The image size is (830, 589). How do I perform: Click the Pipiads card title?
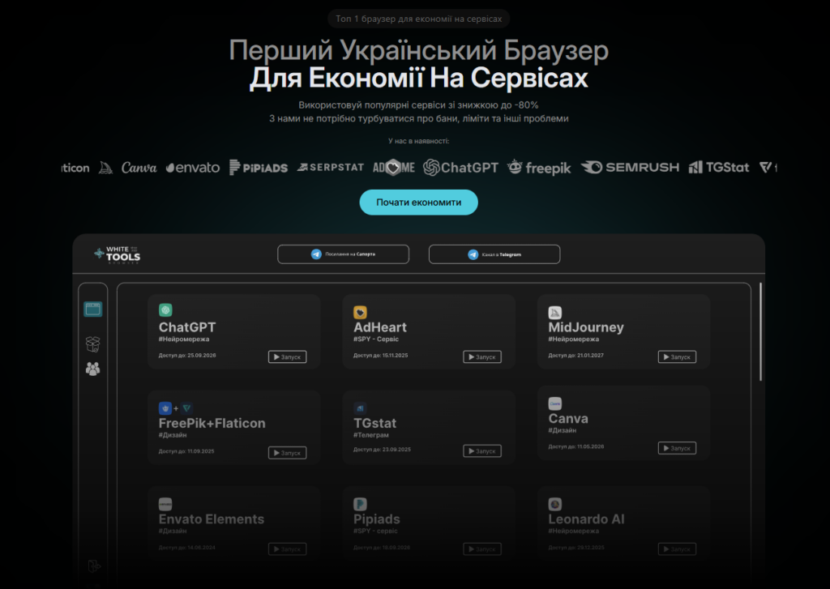(376, 519)
